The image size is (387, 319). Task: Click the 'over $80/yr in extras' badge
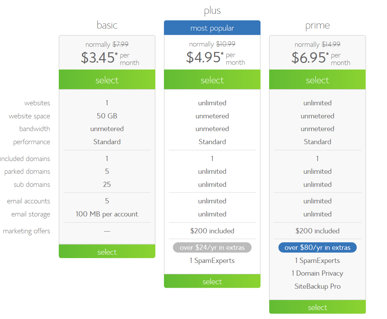click(317, 247)
